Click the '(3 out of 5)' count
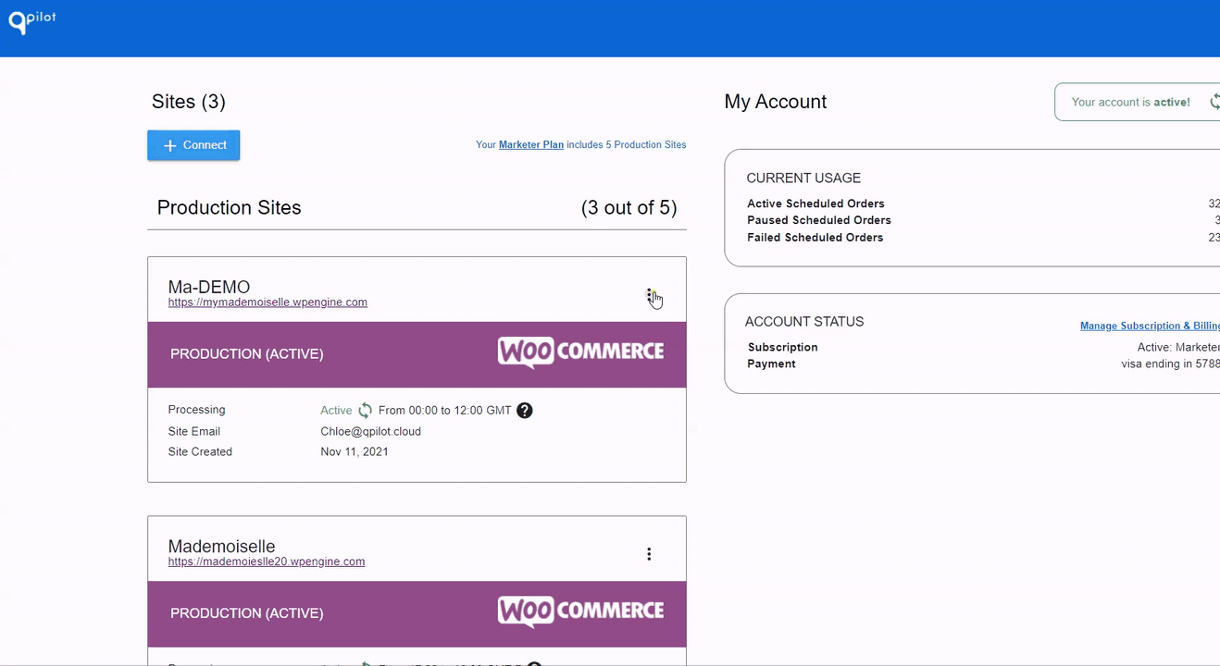Image resolution: width=1220 pixels, height=666 pixels. click(x=629, y=208)
